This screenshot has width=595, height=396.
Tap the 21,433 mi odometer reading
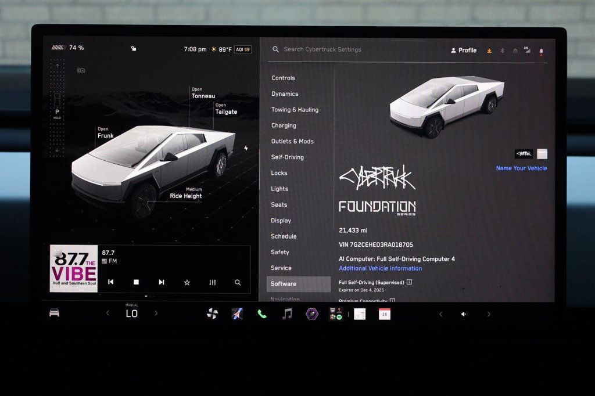[353, 231]
